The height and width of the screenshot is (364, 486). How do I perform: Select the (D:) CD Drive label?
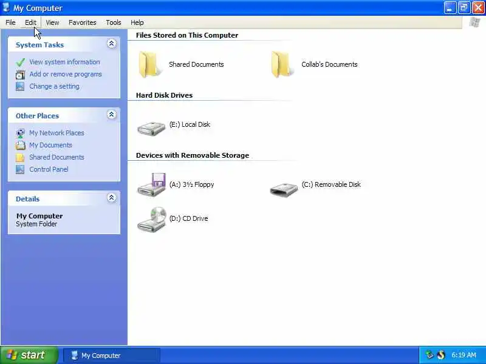(x=188, y=218)
